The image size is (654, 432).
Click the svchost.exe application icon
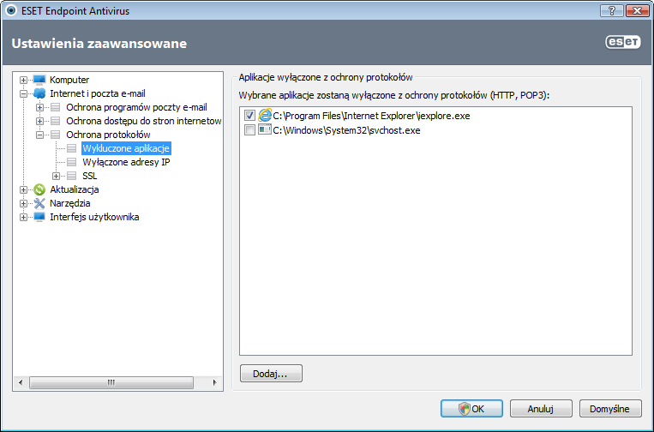(265, 129)
